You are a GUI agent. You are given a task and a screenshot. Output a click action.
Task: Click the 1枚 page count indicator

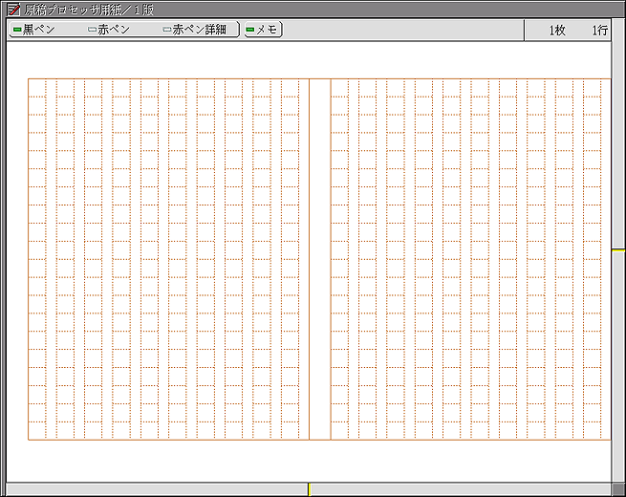point(557,31)
